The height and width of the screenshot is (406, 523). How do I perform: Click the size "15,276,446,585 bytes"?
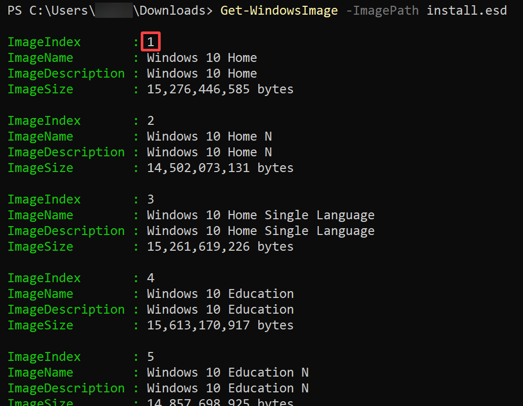[220, 89]
